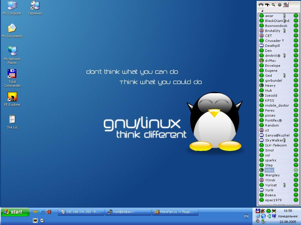Click the red dragon quick launch icon
Viewport: 301px width, 225px height.
(x=49, y=212)
